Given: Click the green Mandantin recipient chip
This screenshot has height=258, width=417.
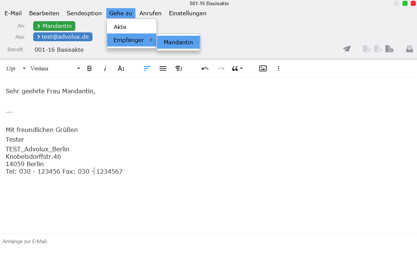Looking at the screenshot, I should click(x=54, y=26).
